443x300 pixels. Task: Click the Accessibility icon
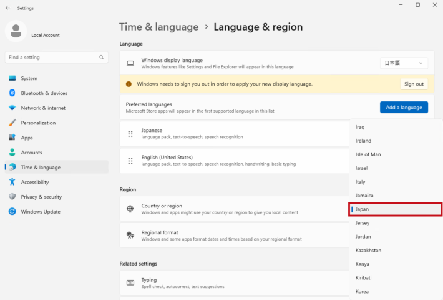click(12, 182)
